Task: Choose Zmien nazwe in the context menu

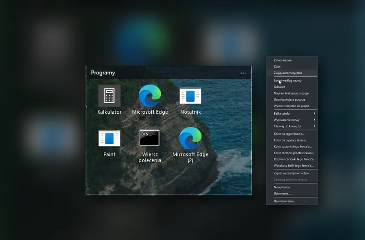Action: (x=292, y=60)
